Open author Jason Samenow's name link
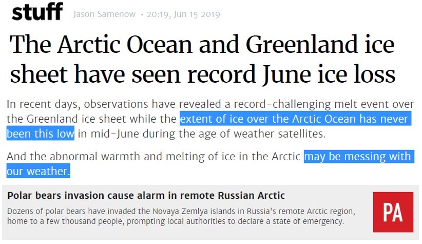422x244 pixels. (104, 14)
